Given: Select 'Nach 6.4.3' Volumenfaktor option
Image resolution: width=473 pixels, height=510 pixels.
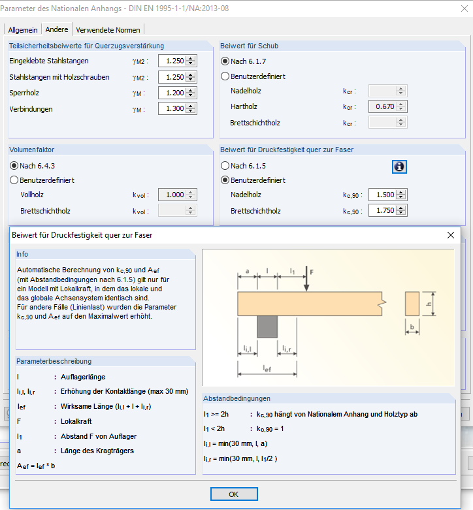Looking at the screenshot, I should pyautogui.click(x=14, y=166).
